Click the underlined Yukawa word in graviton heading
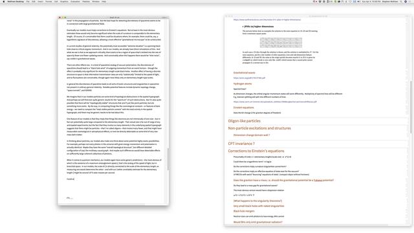Screen dimensions: 414x233 (x=318, y=180)
